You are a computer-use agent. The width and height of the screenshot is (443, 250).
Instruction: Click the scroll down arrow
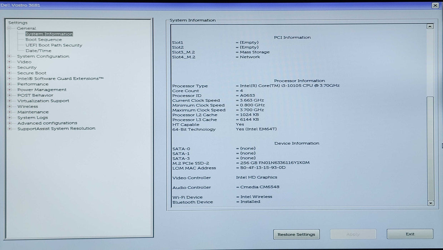pos(431,203)
